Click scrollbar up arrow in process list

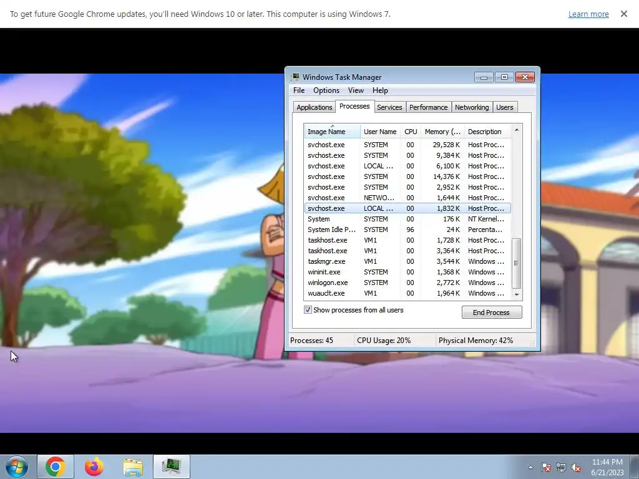point(517,130)
